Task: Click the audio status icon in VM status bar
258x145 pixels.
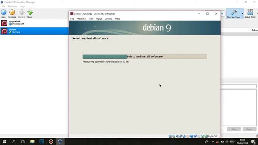Action: pyautogui.click(x=177, y=136)
